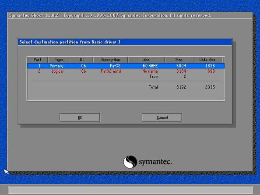Select partition 2 Logical Fat32 extd row
The width and height of the screenshot is (260, 195).
(126, 71)
